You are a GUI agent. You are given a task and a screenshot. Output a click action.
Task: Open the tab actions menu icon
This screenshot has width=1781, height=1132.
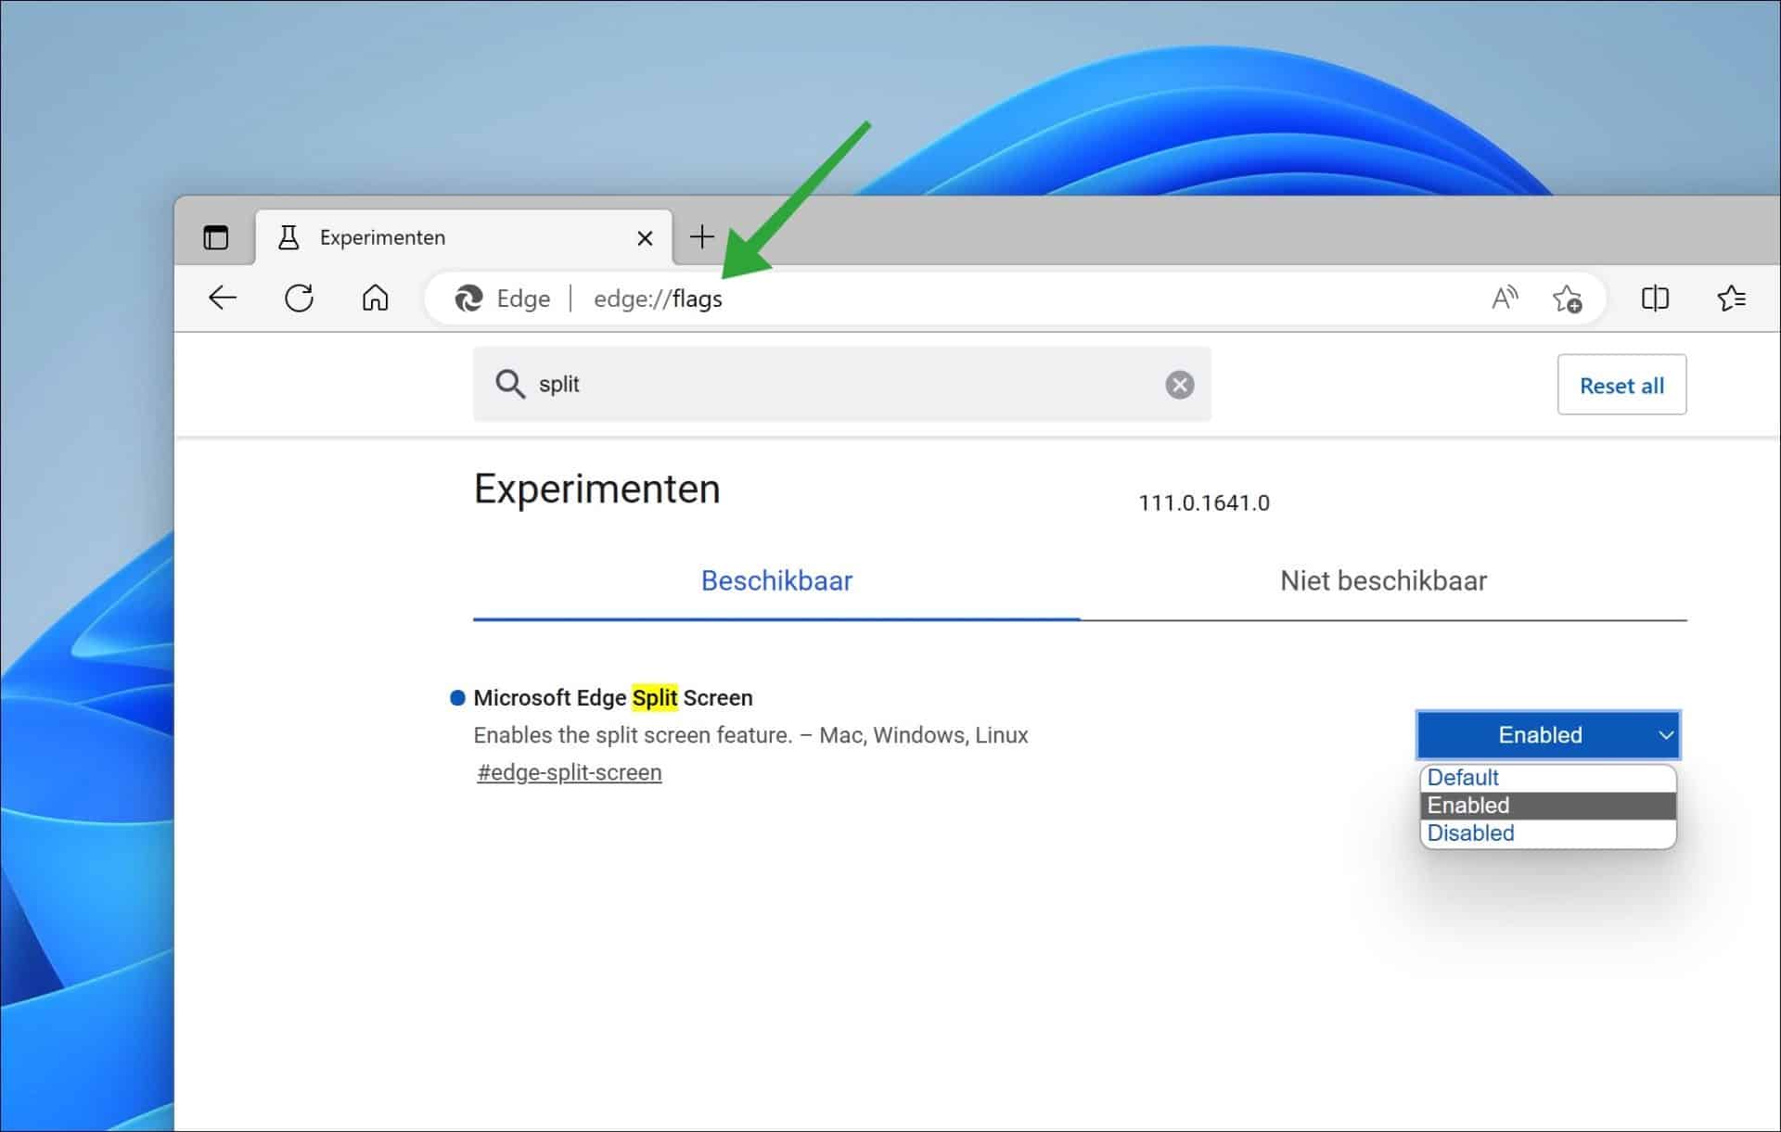[215, 236]
